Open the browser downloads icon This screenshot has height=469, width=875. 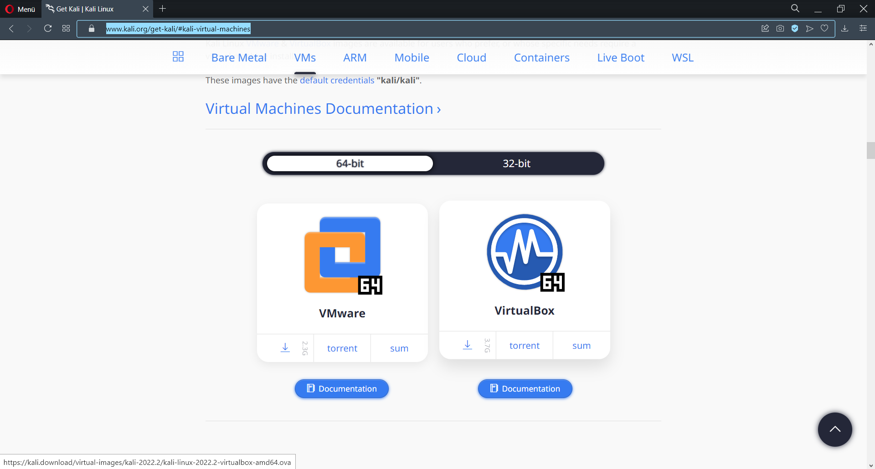tap(844, 29)
